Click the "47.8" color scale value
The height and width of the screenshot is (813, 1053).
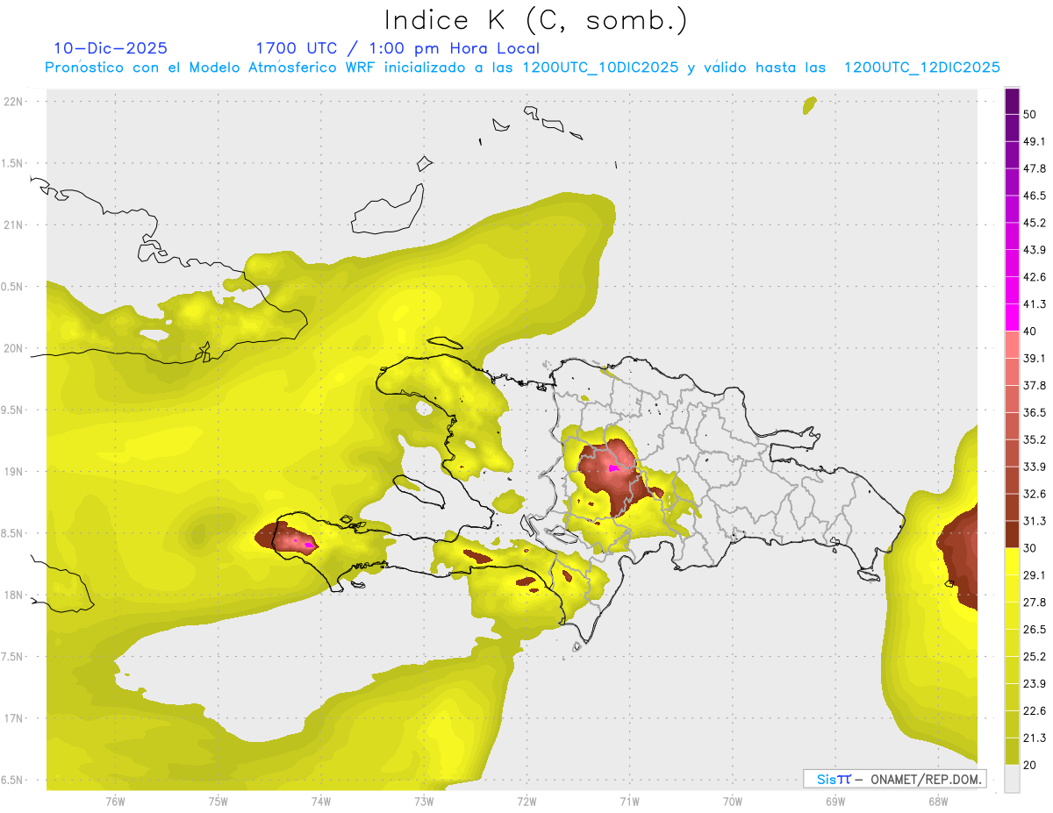coord(1035,168)
